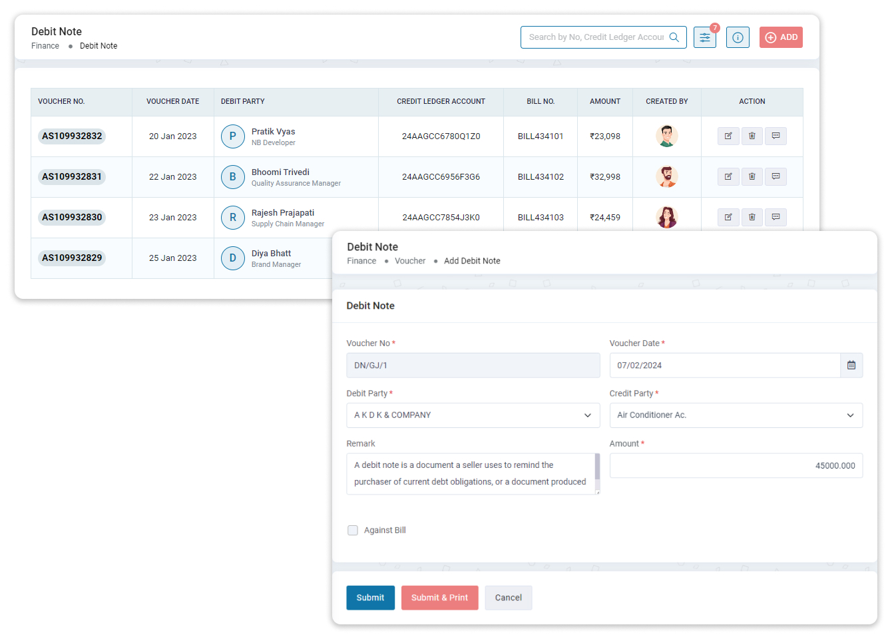Cancel the debit note form
892x639 pixels.
508,598
